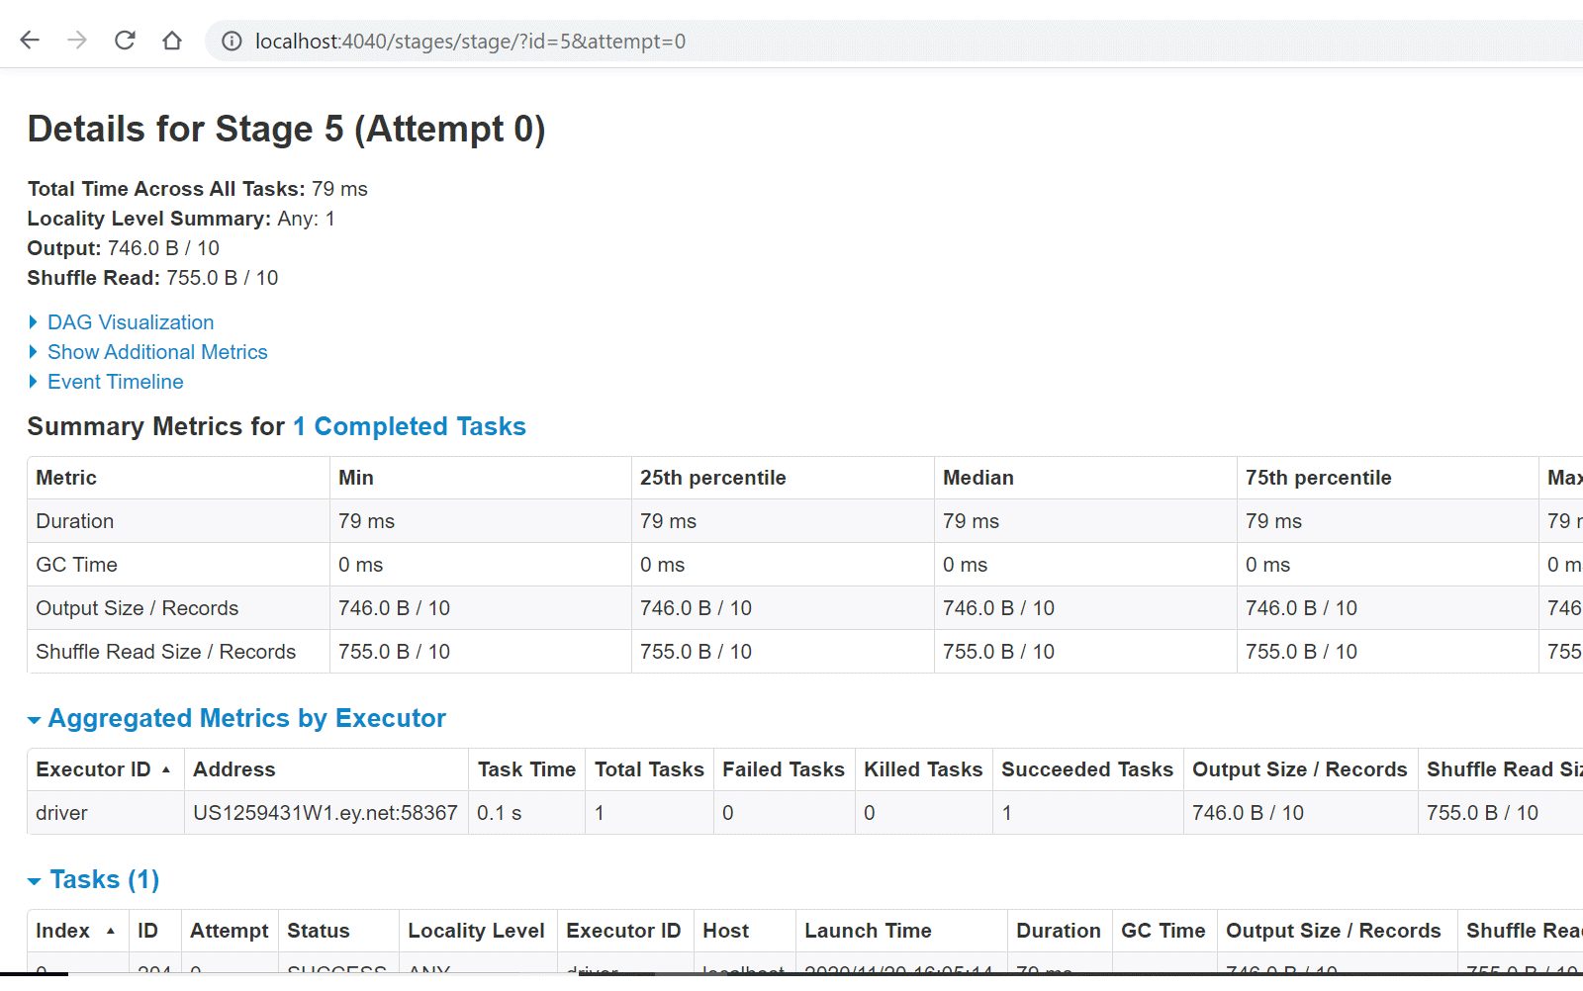
Task: Click the browser forward arrow
Action: point(77,41)
